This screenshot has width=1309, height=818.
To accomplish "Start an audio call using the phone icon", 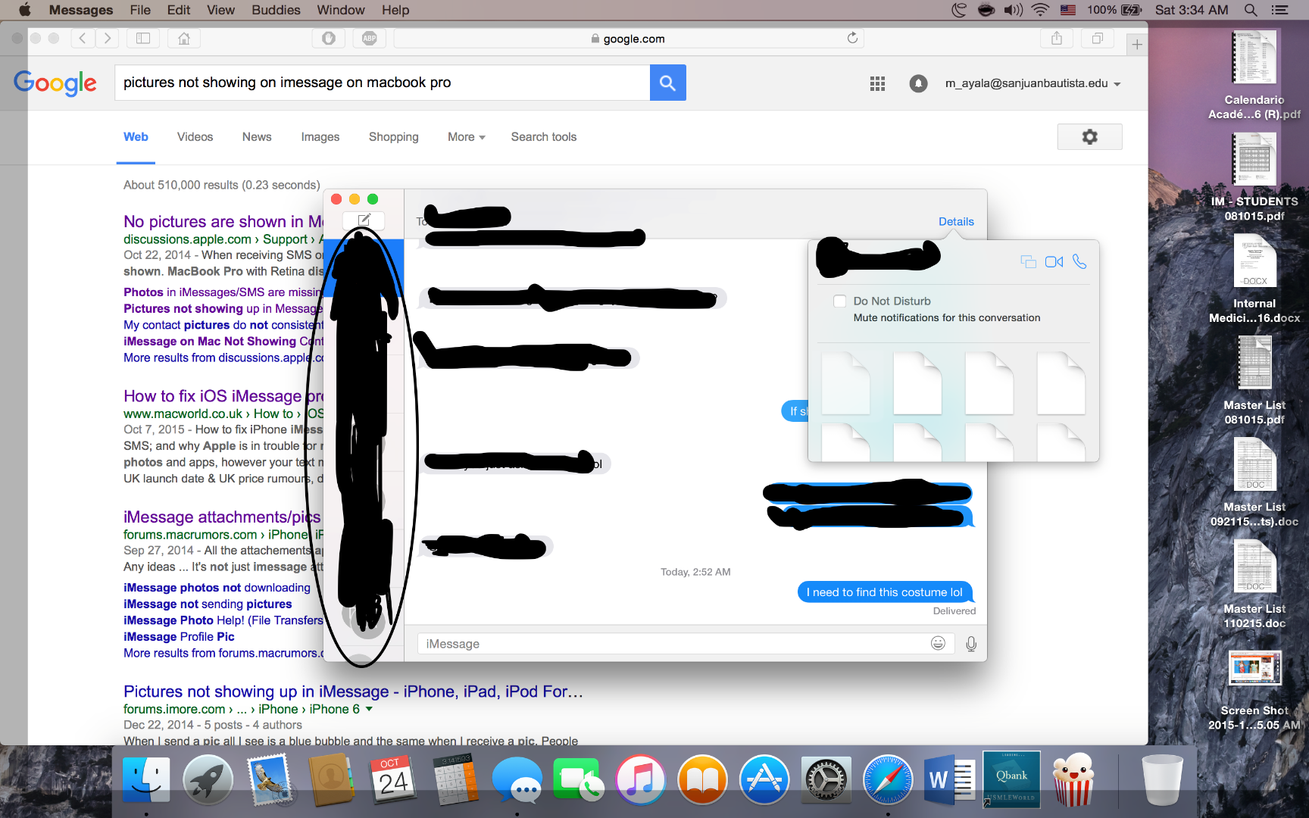I will pyautogui.click(x=1079, y=262).
